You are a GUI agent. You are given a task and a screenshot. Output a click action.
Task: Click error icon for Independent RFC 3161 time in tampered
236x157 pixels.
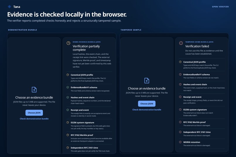pos(180,132)
